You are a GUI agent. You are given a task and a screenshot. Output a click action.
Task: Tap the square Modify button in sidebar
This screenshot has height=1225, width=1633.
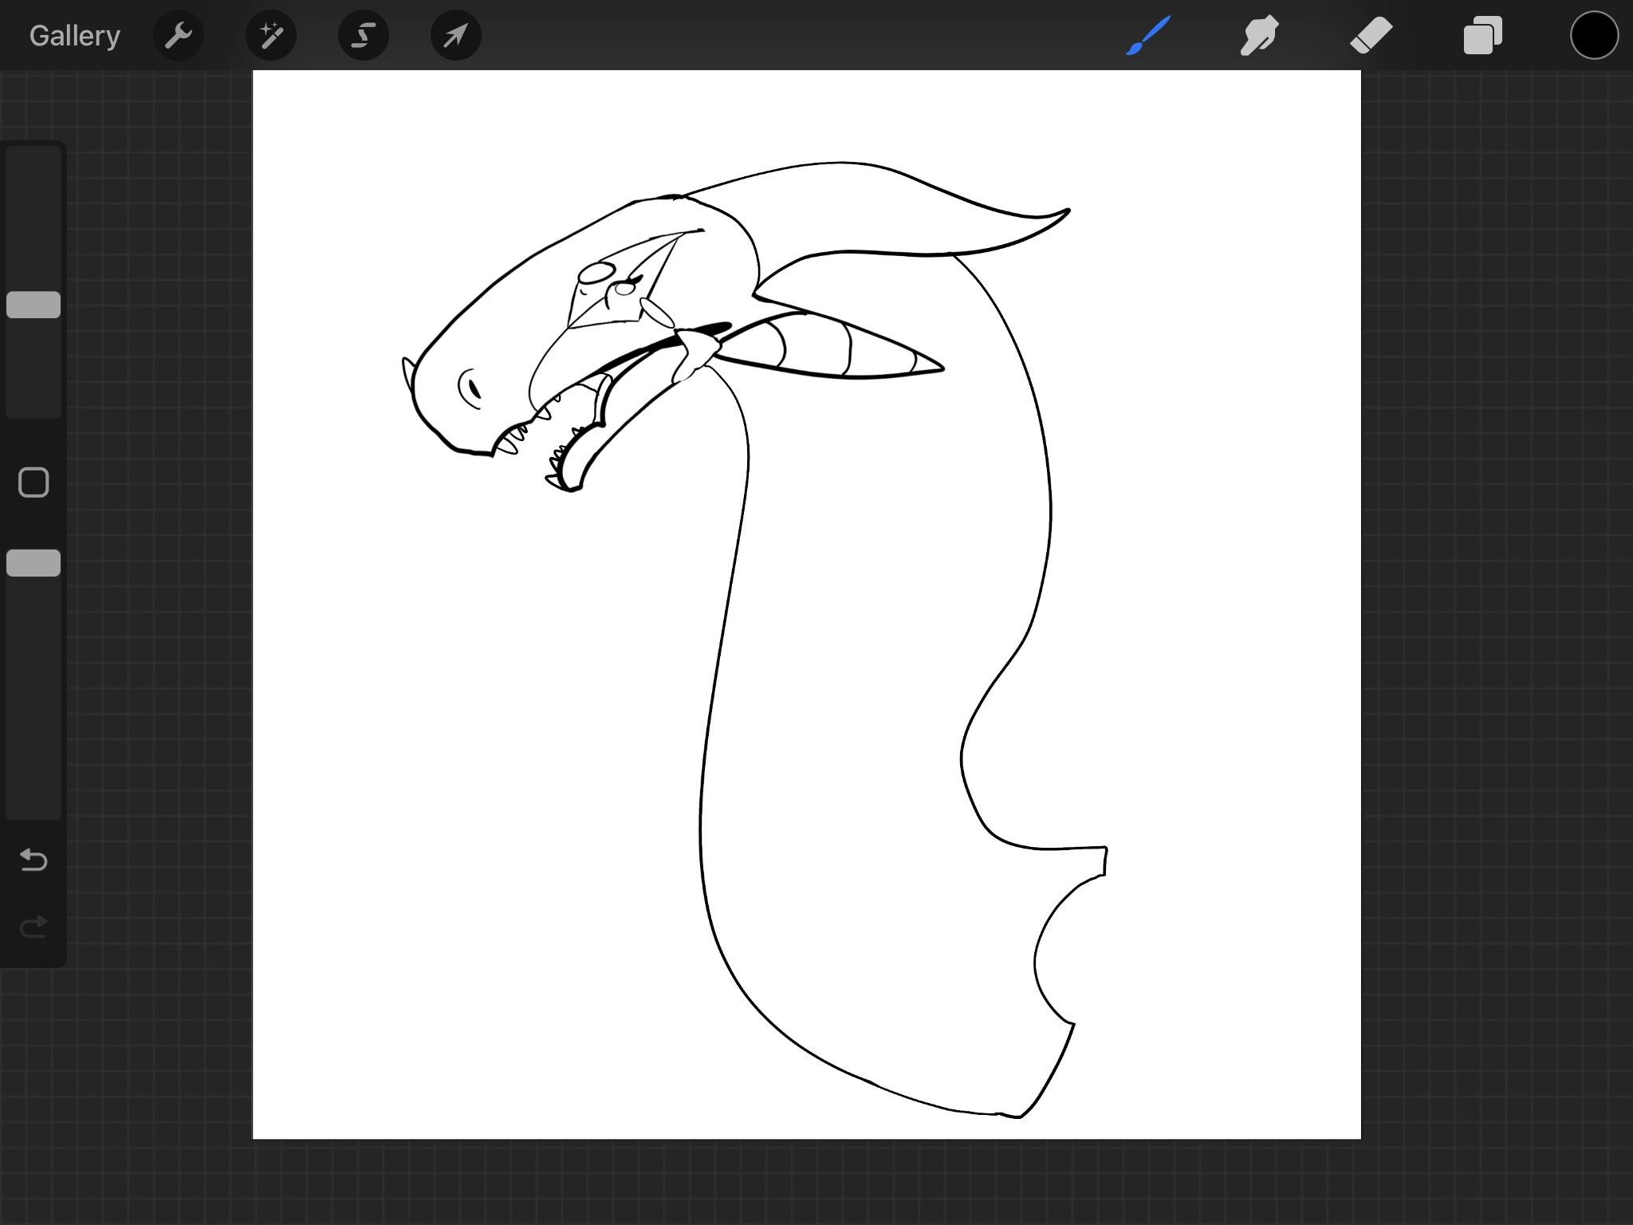33,483
